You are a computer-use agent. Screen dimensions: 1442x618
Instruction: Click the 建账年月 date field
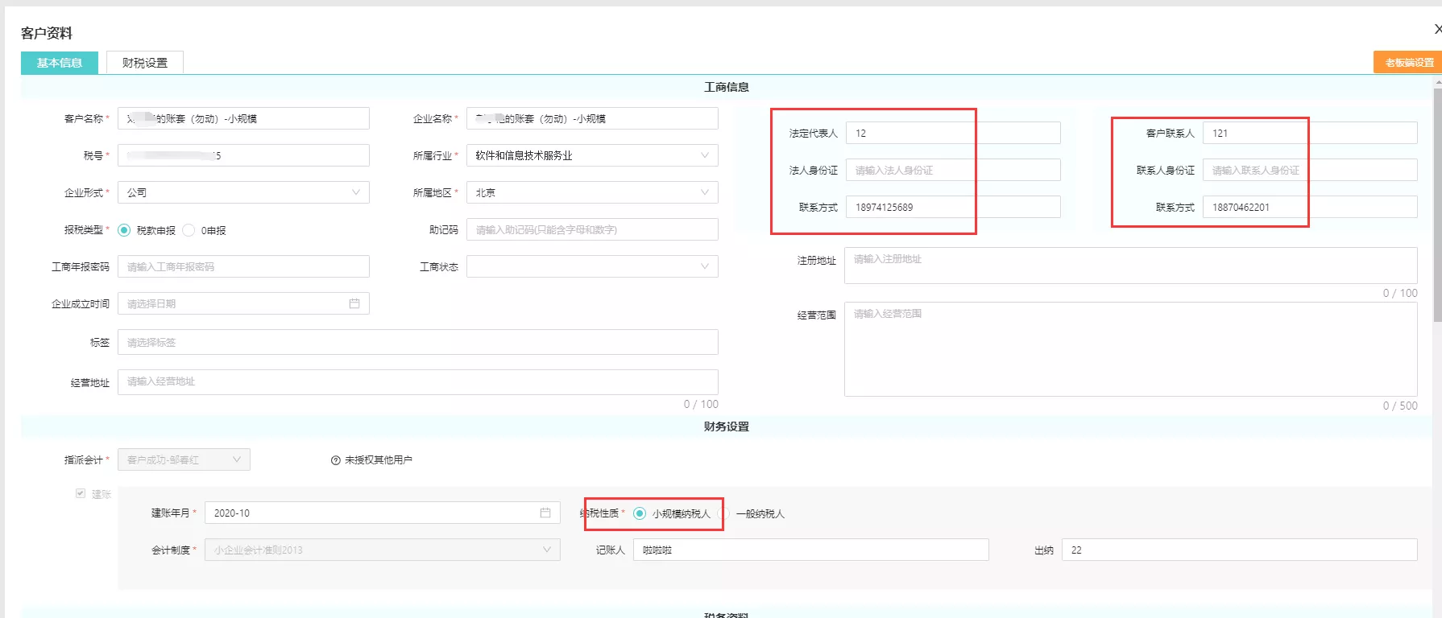point(382,513)
